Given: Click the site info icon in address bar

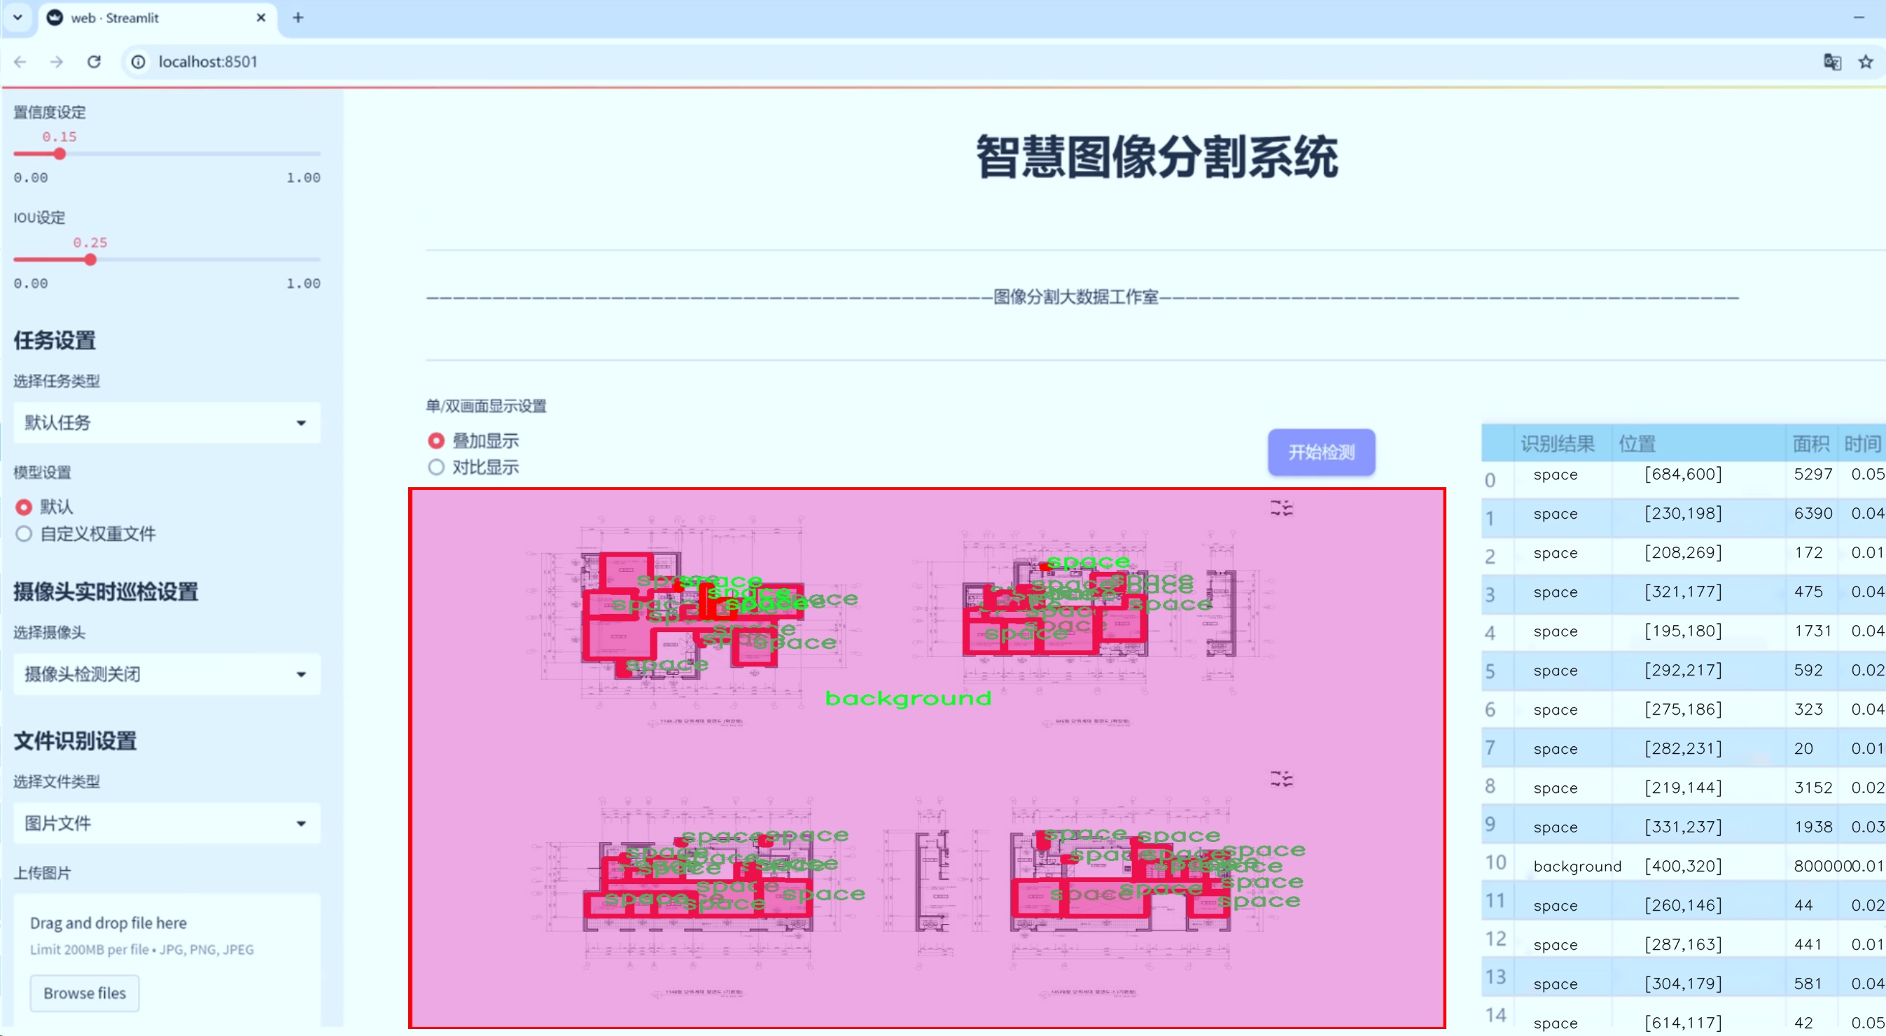Looking at the screenshot, I should 138,62.
